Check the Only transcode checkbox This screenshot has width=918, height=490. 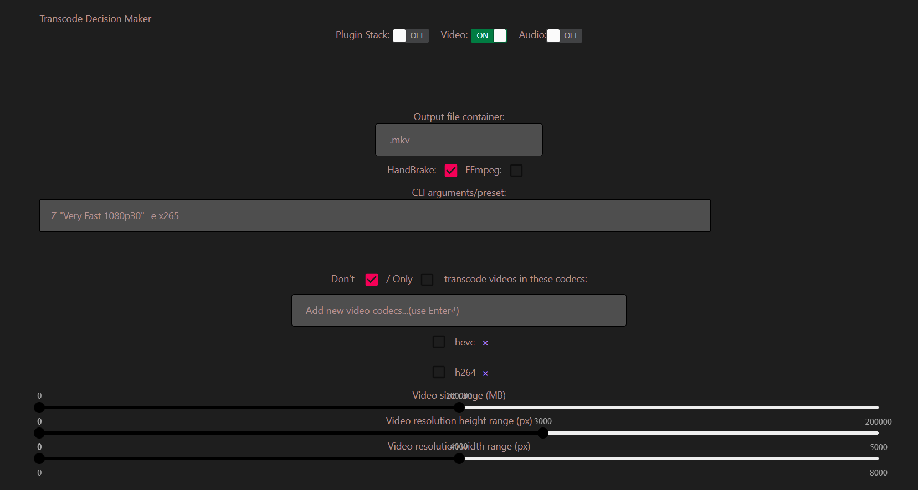(427, 279)
